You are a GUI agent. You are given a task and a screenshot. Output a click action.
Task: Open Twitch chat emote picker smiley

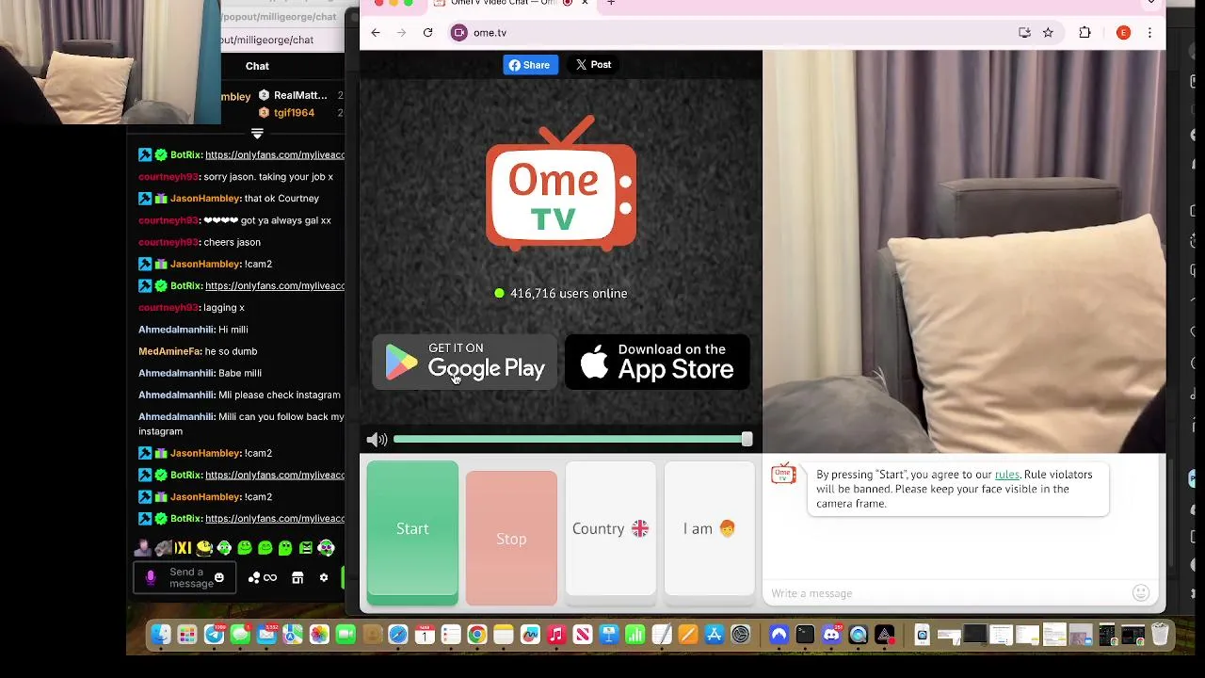tap(219, 578)
